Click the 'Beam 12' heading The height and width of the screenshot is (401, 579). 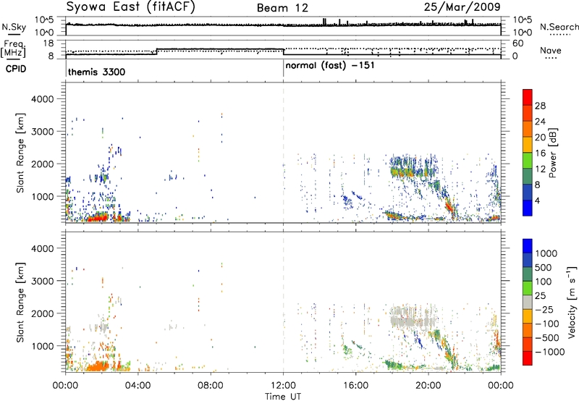pyautogui.click(x=282, y=8)
